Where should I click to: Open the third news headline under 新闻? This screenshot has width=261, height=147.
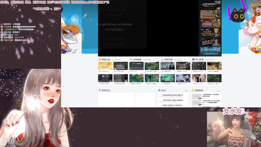point(172,105)
